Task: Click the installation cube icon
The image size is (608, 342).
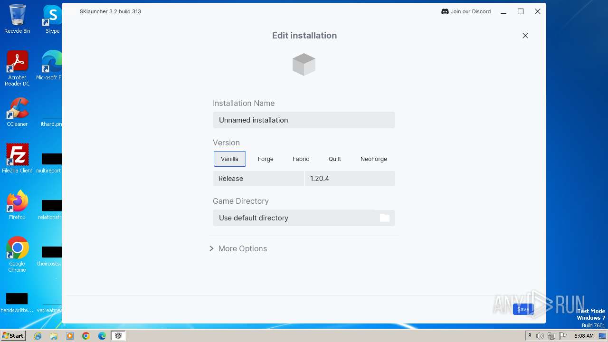Action: tap(304, 65)
